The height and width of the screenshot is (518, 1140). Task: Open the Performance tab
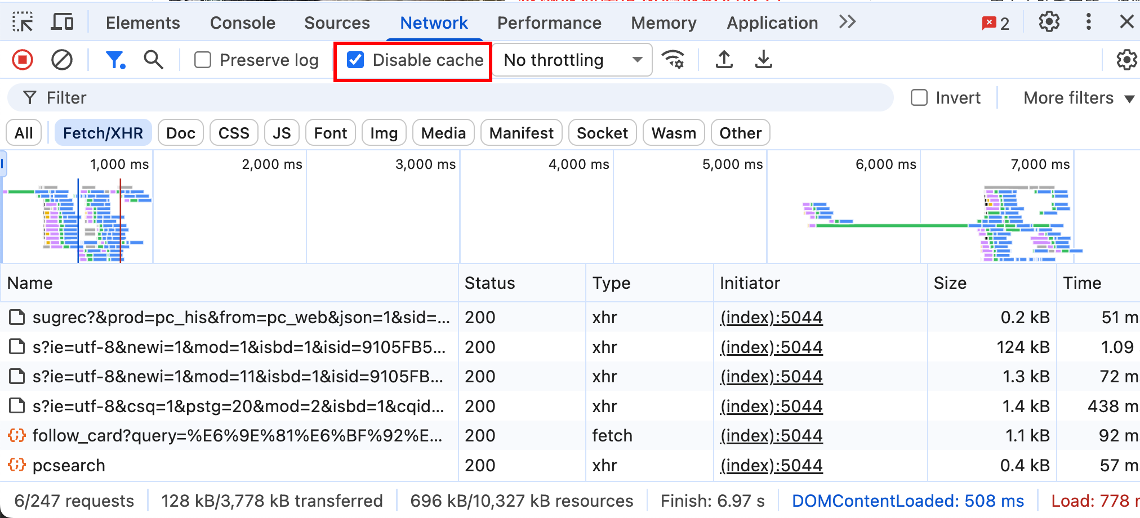549,23
